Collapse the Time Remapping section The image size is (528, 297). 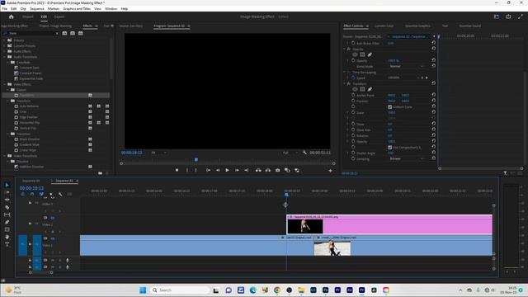(x=345, y=72)
